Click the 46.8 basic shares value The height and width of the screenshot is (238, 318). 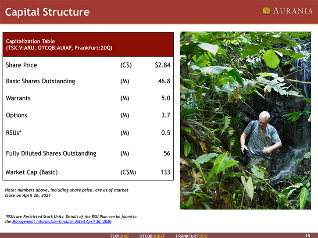pyautogui.click(x=164, y=81)
